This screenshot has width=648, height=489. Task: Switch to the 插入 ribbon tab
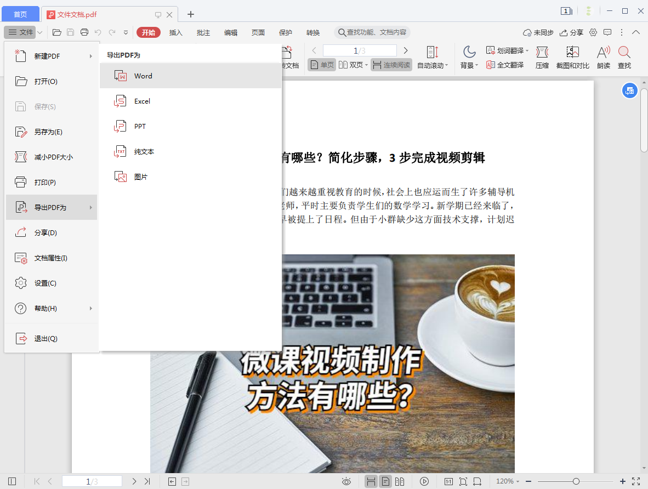[x=175, y=32]
